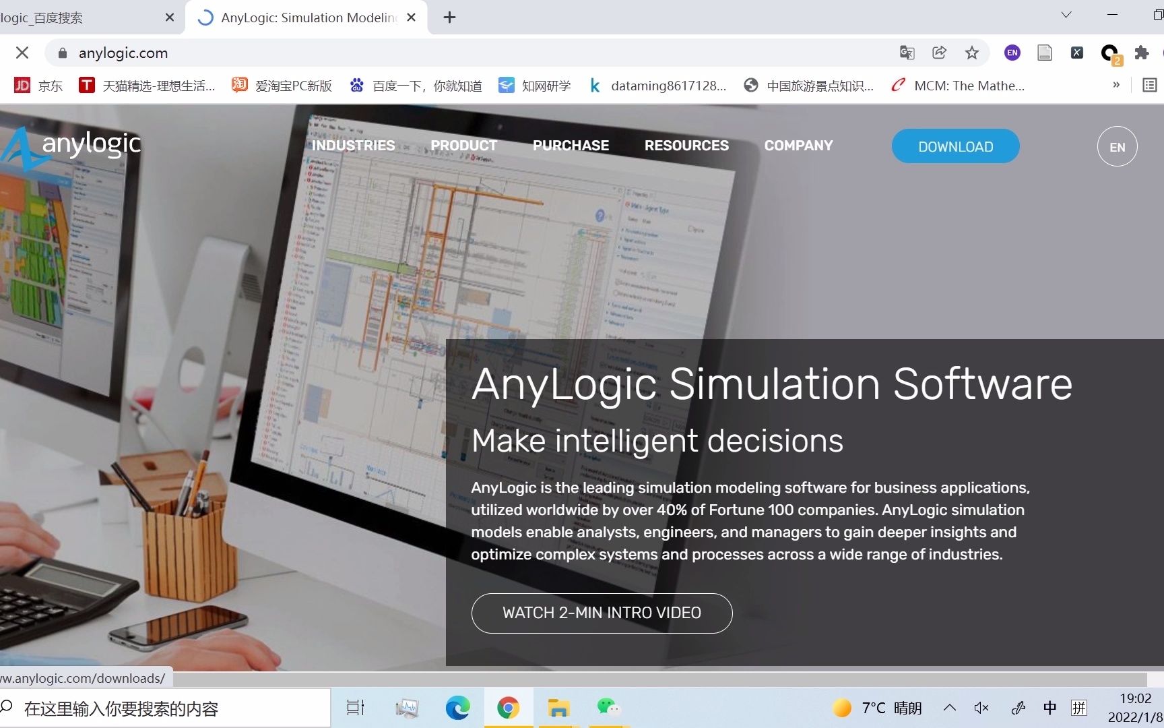Image resolution: width=1164 pixels, height=728 pixels.
Task: Show more hidden bookmarks chevron
Action: pos(1116,85)
